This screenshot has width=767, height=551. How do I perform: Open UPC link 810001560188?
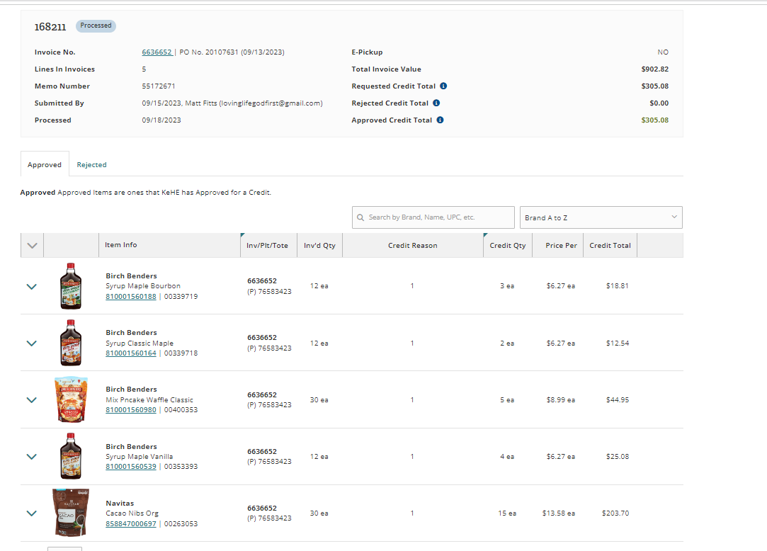click(131, 296)
